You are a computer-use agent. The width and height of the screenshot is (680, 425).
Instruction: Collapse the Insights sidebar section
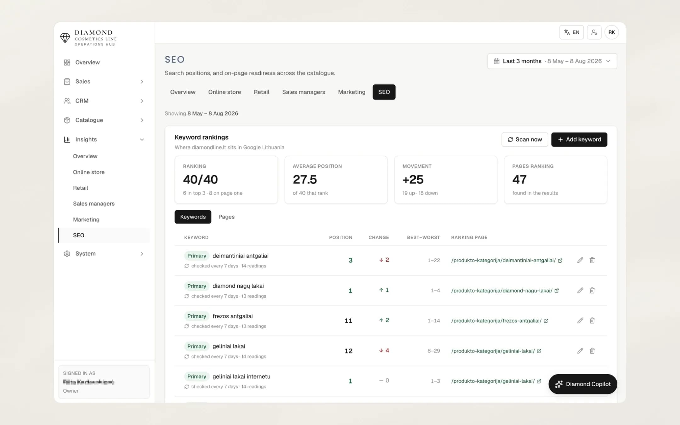tap(142, 139)
